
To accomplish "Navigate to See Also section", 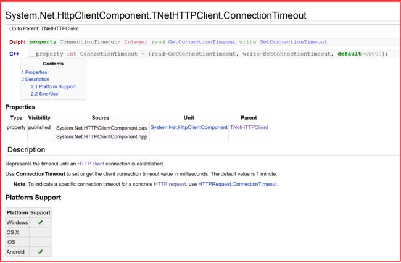I will (44, 94).
